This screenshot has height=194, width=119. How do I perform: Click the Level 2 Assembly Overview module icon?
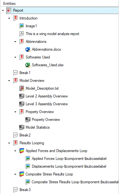(22, 96)
